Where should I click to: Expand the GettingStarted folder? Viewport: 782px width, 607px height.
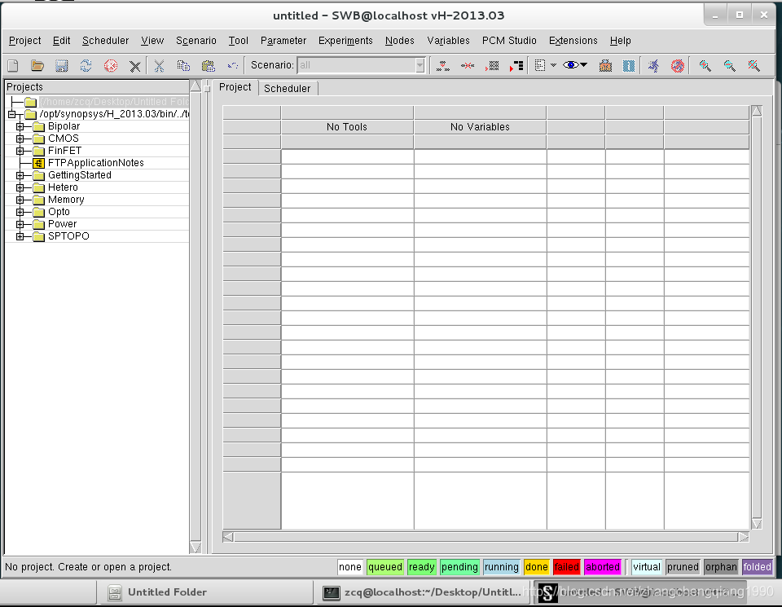(20, 175)
